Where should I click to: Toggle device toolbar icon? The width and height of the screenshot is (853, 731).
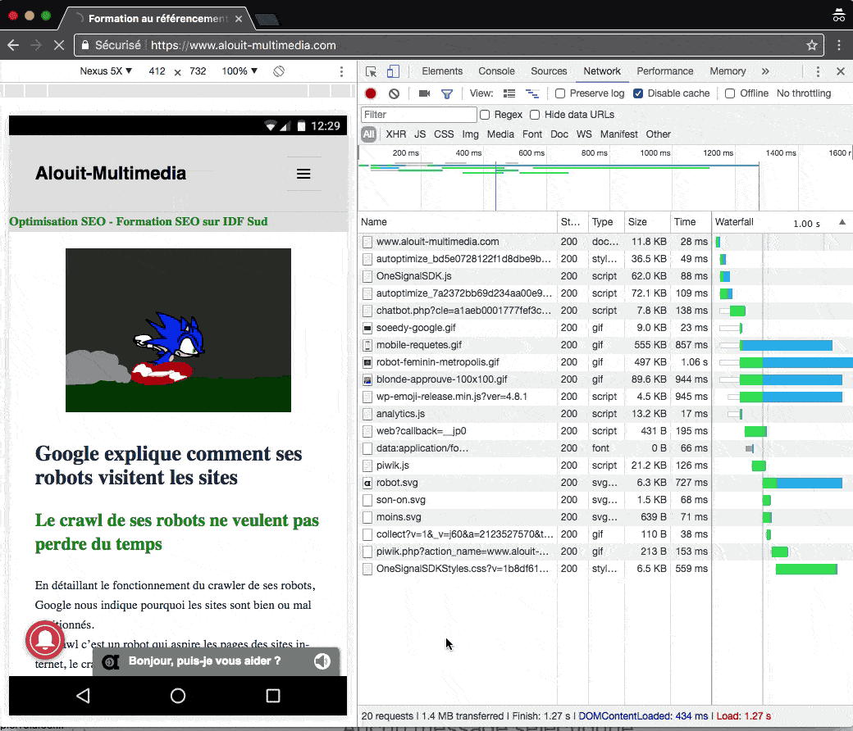tap(394, 71)
